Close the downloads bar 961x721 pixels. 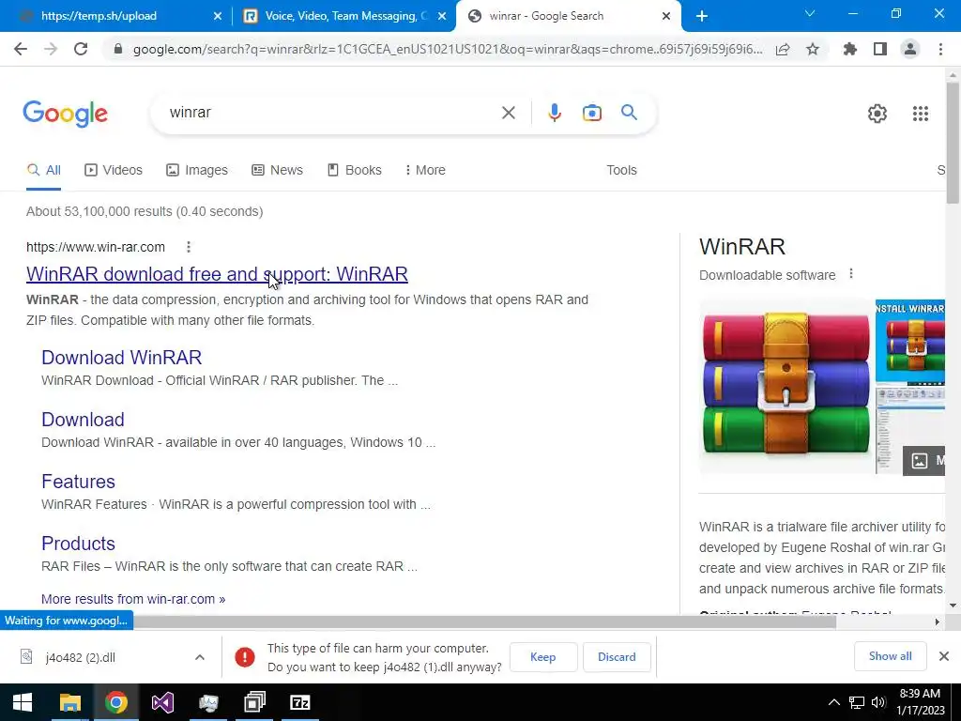point(944,656)
